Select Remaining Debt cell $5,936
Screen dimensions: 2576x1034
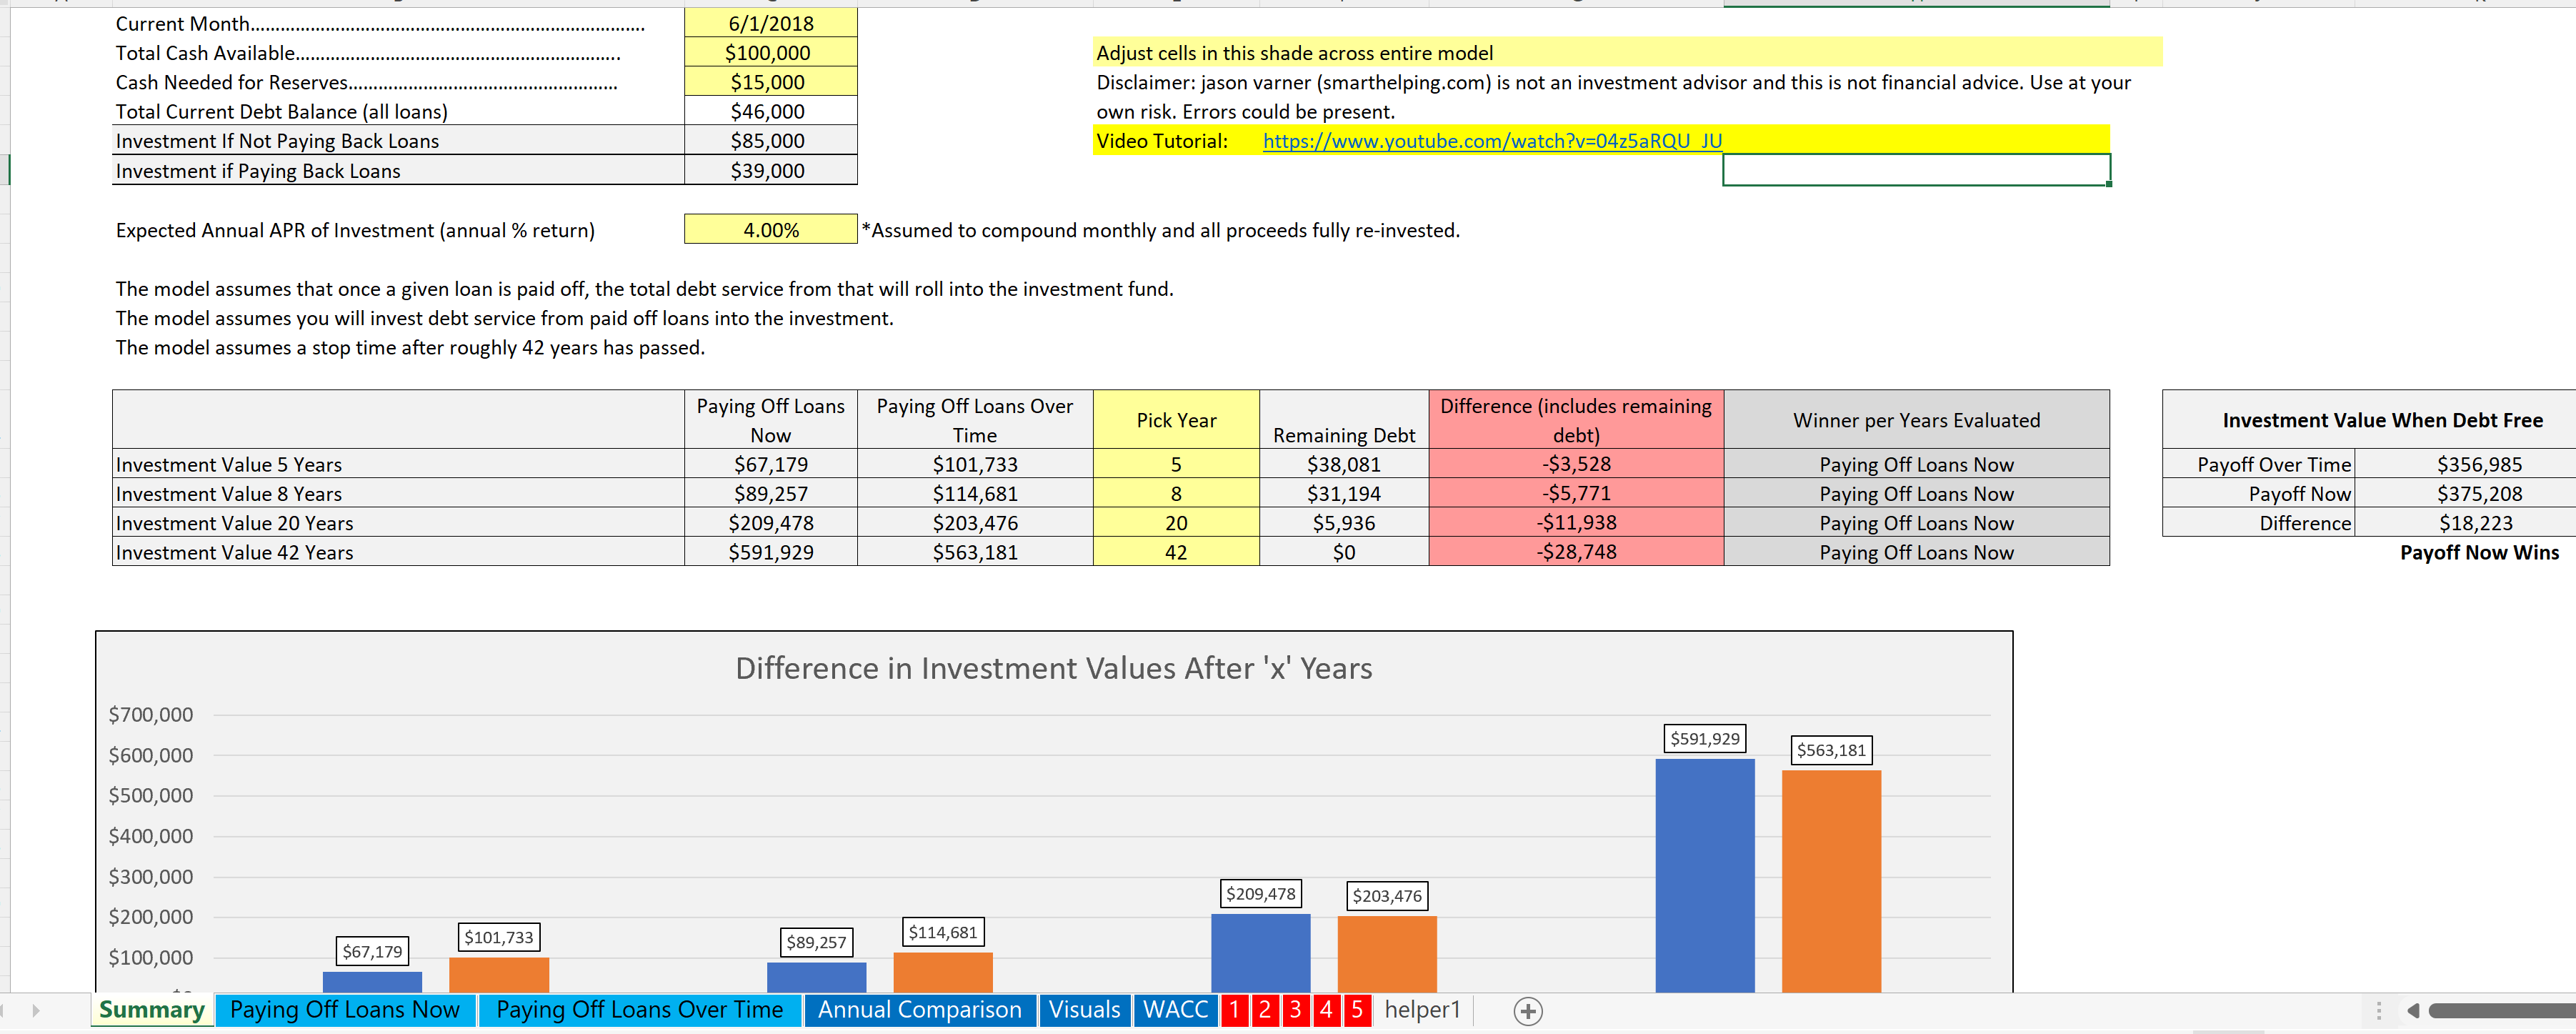[1344, 523]
